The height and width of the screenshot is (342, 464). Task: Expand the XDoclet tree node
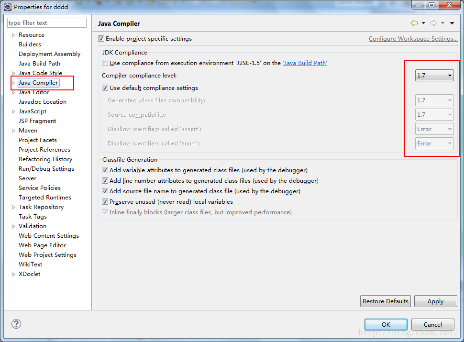(13, 274)
